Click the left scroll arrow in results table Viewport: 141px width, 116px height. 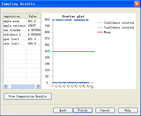(6, 86)
